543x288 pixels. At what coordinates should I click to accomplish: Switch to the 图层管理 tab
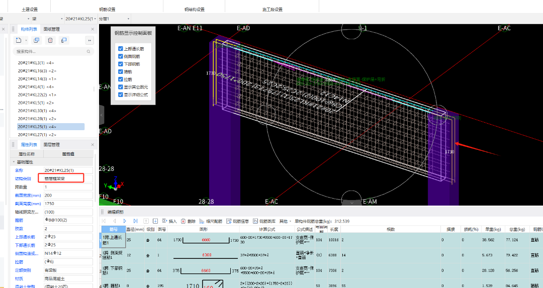[x=51, y=145]
